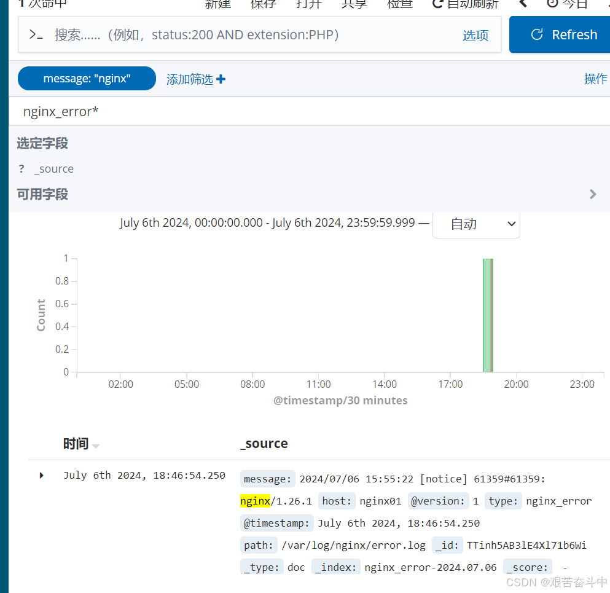Viewport: 610px width, 593px height.
Task: Click the 选定字段 section heading
Action: (42, 143)
